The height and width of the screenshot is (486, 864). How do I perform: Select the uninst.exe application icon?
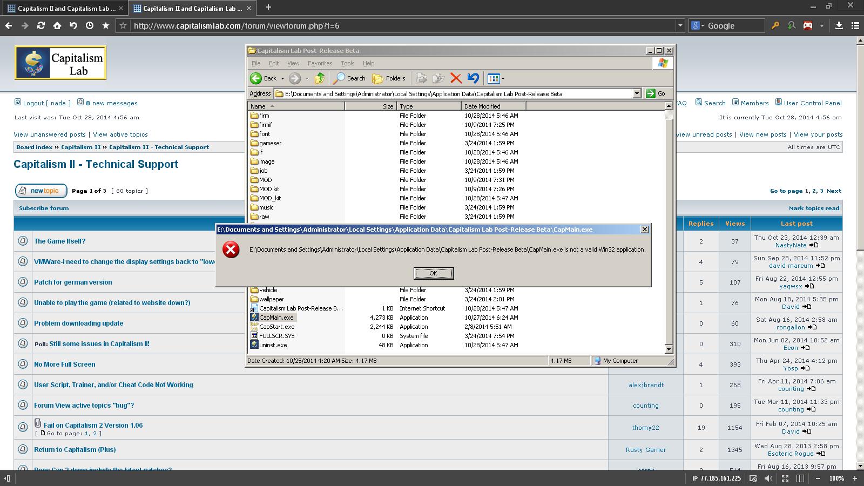coord(254,345)
